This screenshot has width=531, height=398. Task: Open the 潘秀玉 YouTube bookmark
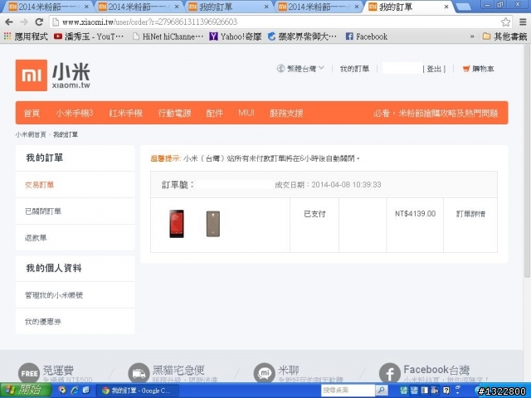[x=89, y=36]
